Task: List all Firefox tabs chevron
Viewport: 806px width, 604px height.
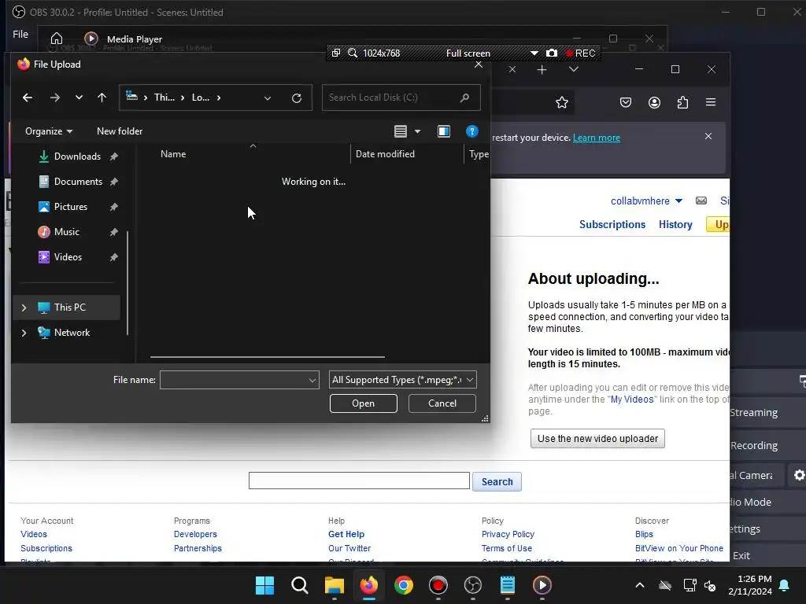Action: point(574,69)
